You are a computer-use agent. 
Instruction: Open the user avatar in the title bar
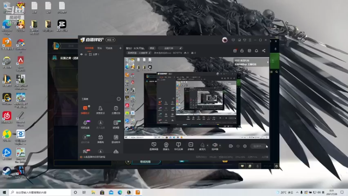(224, 40)
